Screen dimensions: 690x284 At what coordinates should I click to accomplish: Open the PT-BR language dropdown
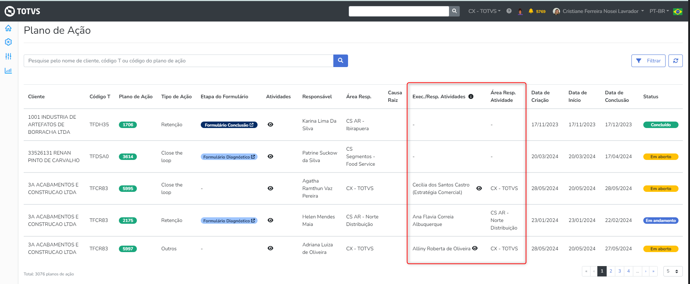tap(659, 11)
